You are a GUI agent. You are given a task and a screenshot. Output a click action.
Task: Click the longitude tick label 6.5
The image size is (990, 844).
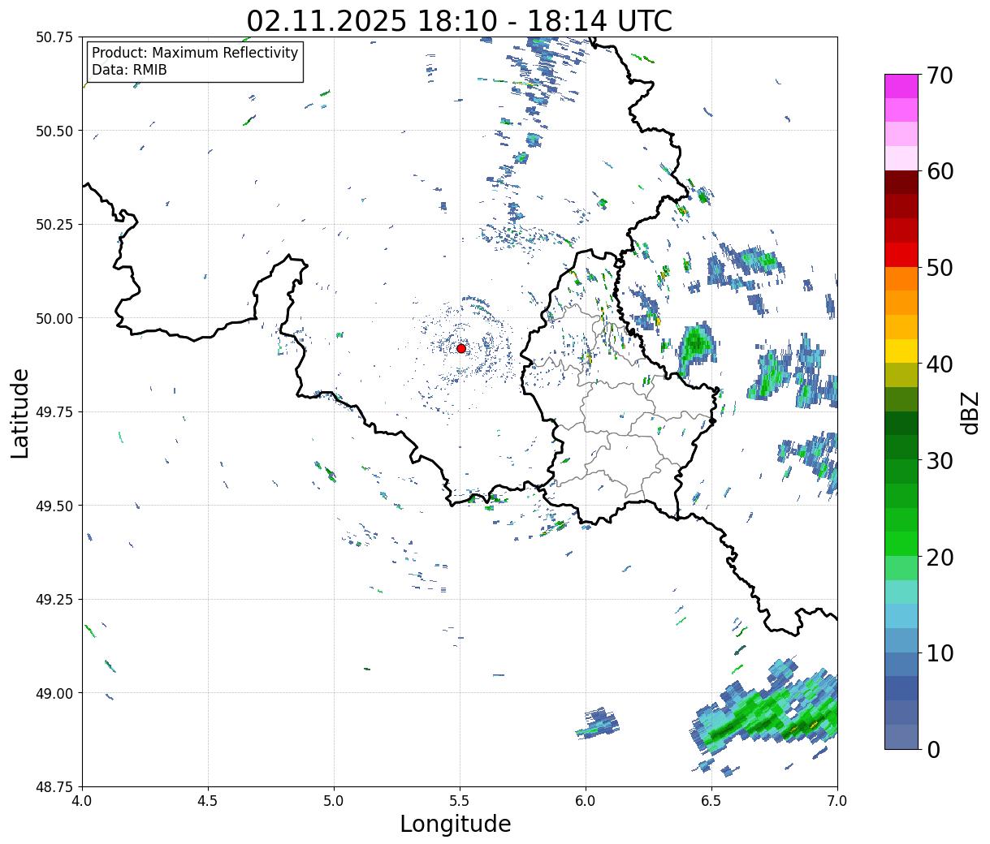(x=711, y=801)
